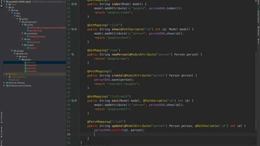This screenshot has width=260, height=146.
Task: Fold the show method at line 34 marker
Action: [80, 42]
